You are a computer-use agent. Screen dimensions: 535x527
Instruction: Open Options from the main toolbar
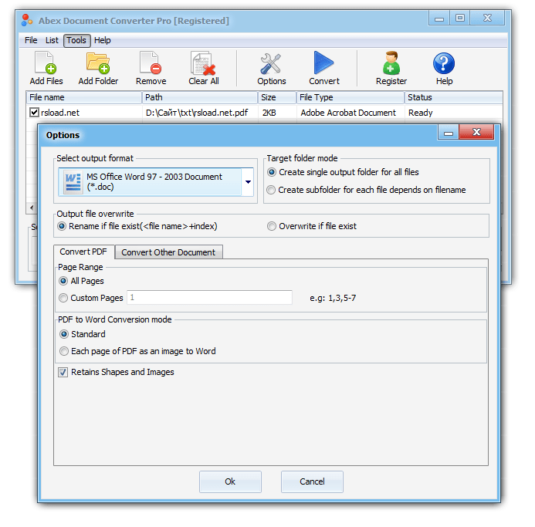pyautogui.click(x=271, y=68)
